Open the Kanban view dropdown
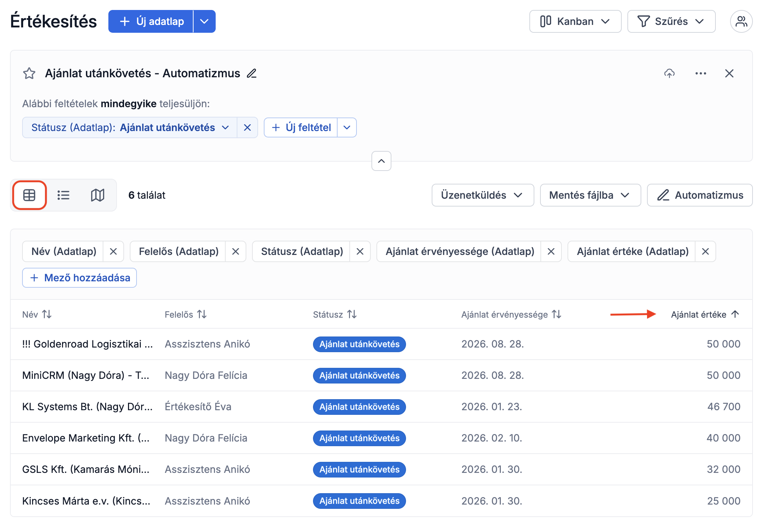The width and height of the screenshot is (765, 527). (575, 21)
